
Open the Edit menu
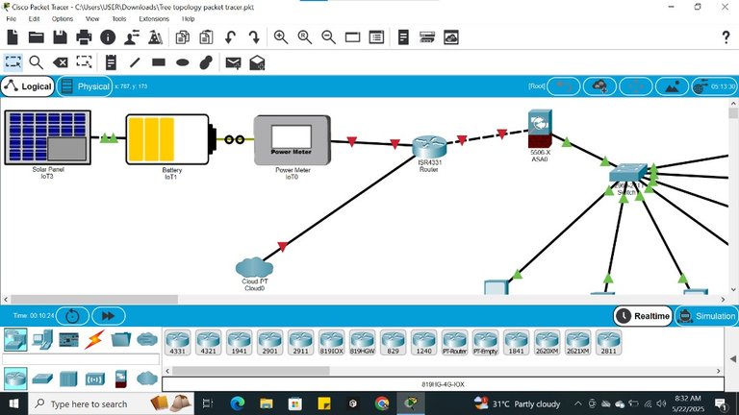tap(34, 19)
